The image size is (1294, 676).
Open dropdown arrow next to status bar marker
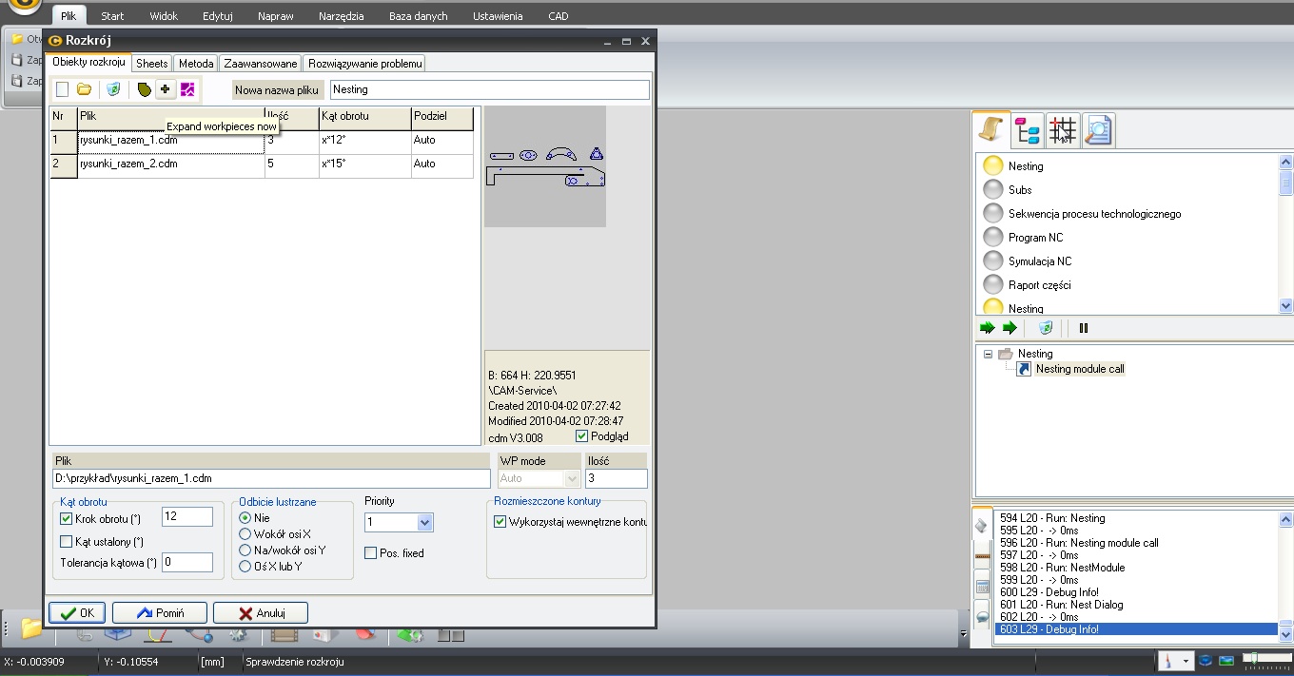[x=1186, y=661]
